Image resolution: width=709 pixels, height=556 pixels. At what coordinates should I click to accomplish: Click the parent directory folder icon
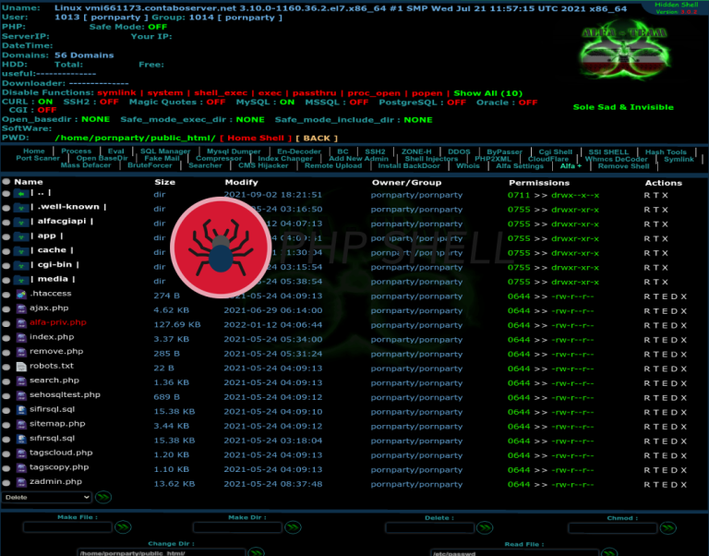pos(21,193)
